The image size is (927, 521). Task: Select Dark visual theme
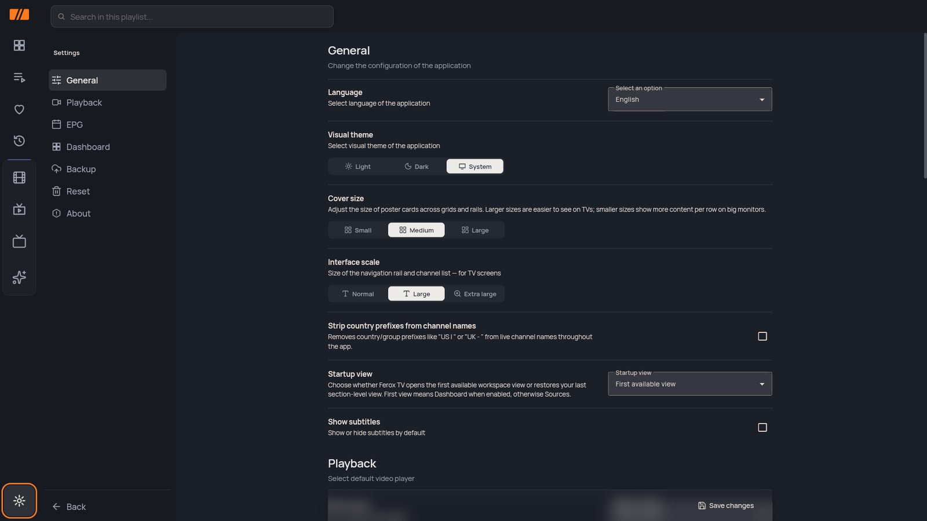tap(416, 167)
